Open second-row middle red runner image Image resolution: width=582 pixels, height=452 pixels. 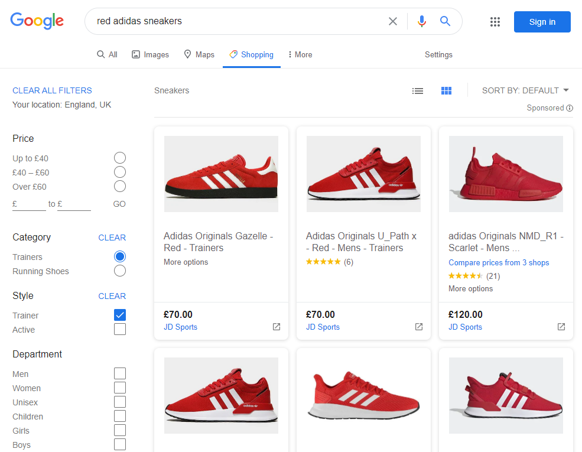(x=363, y=395)
